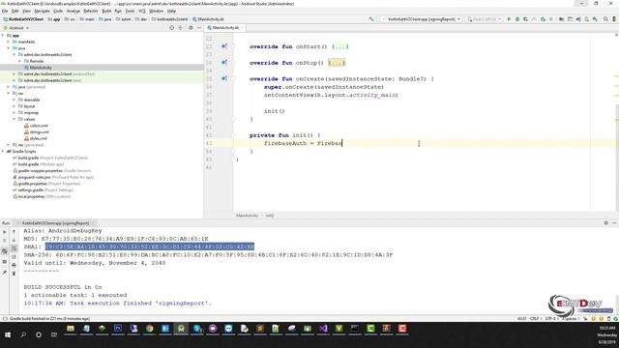Screen dimensions: 619x348
Task: Open the Build menu
Action: (106, 11)
